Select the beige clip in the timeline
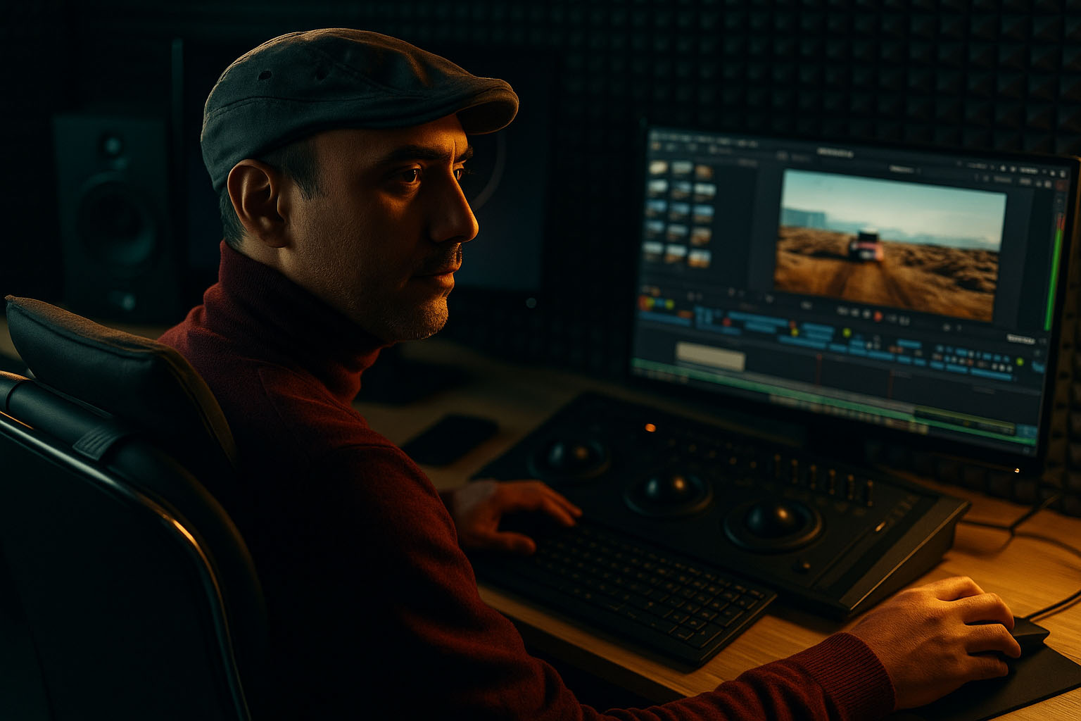Viewport: 1081px width, 721px height. point(710,356)
